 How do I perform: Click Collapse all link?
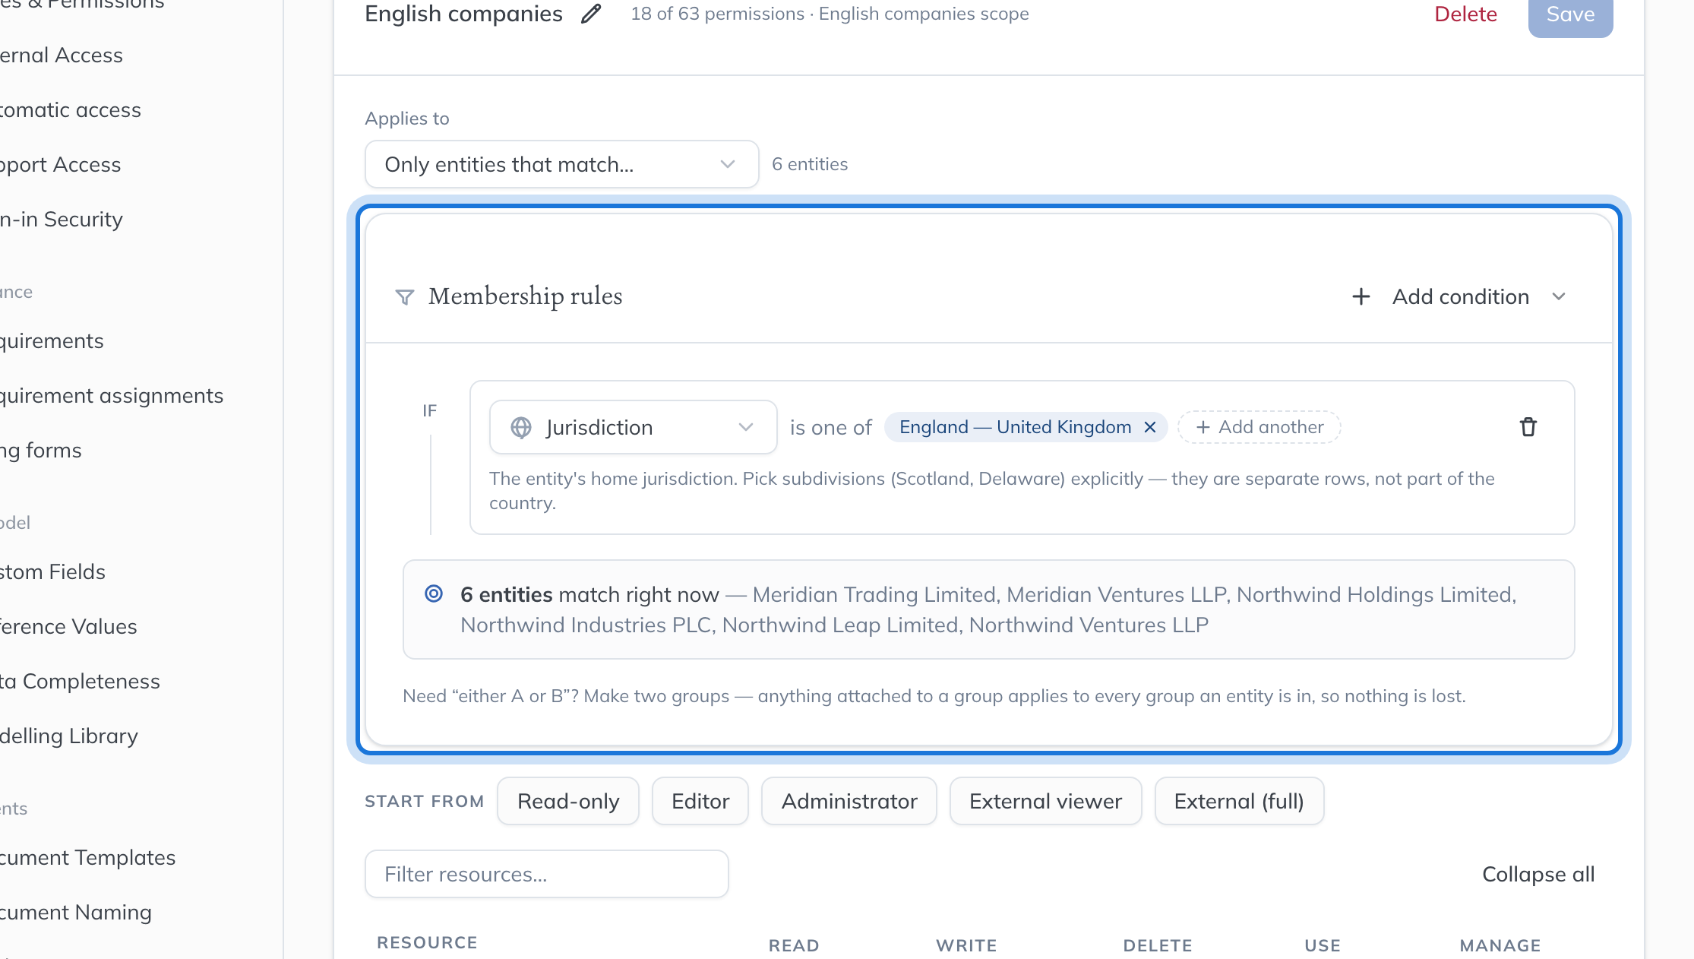pos(1538,874)
